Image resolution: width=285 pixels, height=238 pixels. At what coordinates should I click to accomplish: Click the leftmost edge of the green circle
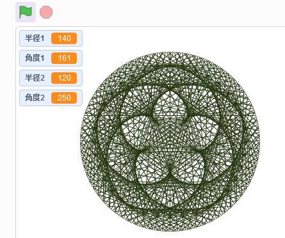point(81,141)
